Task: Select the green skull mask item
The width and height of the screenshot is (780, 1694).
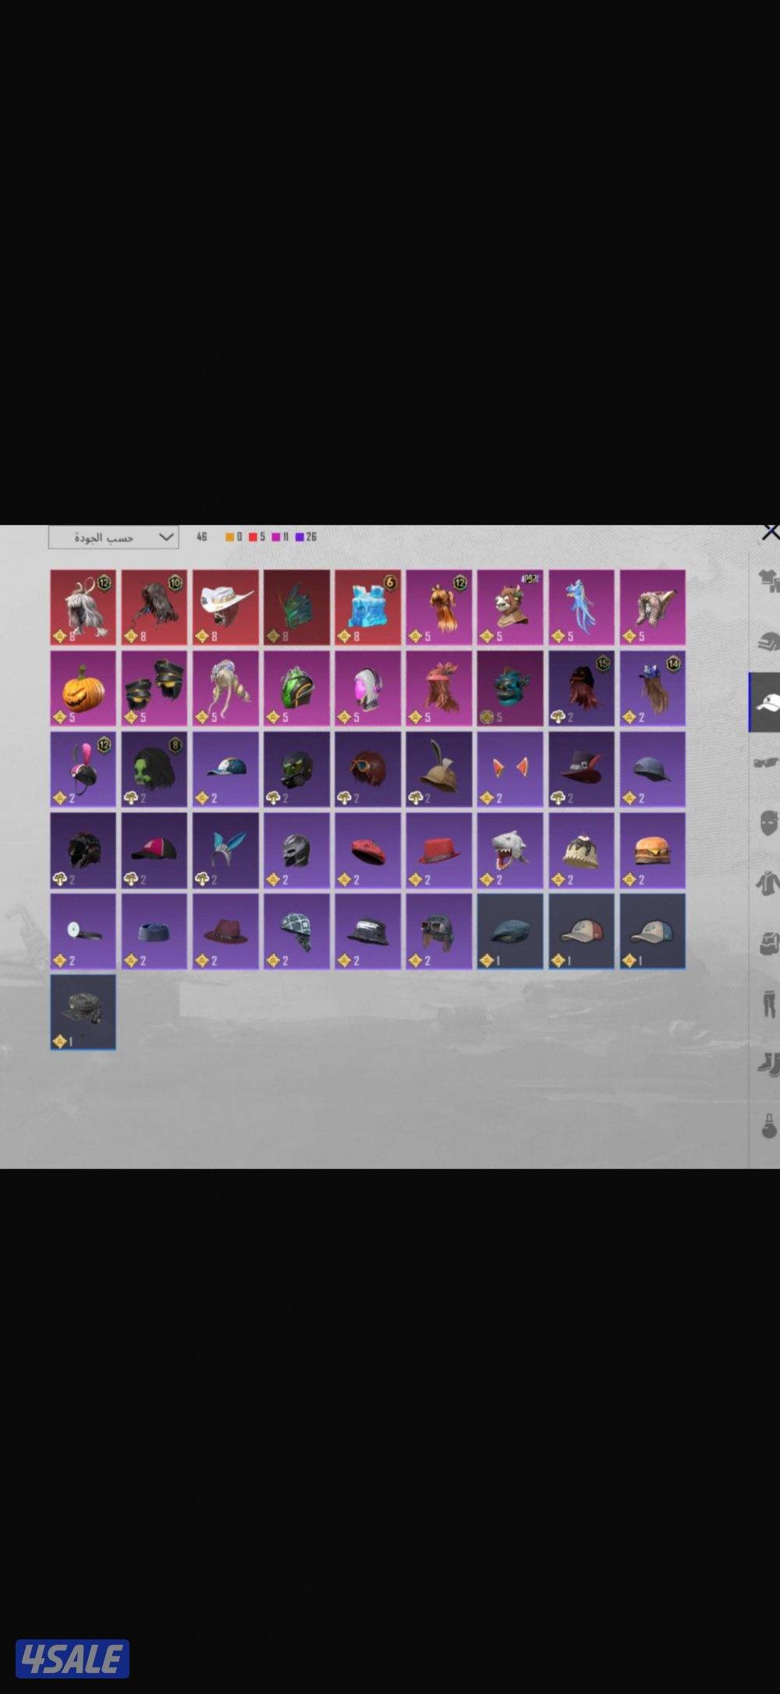Action: [x=154, y=769]
